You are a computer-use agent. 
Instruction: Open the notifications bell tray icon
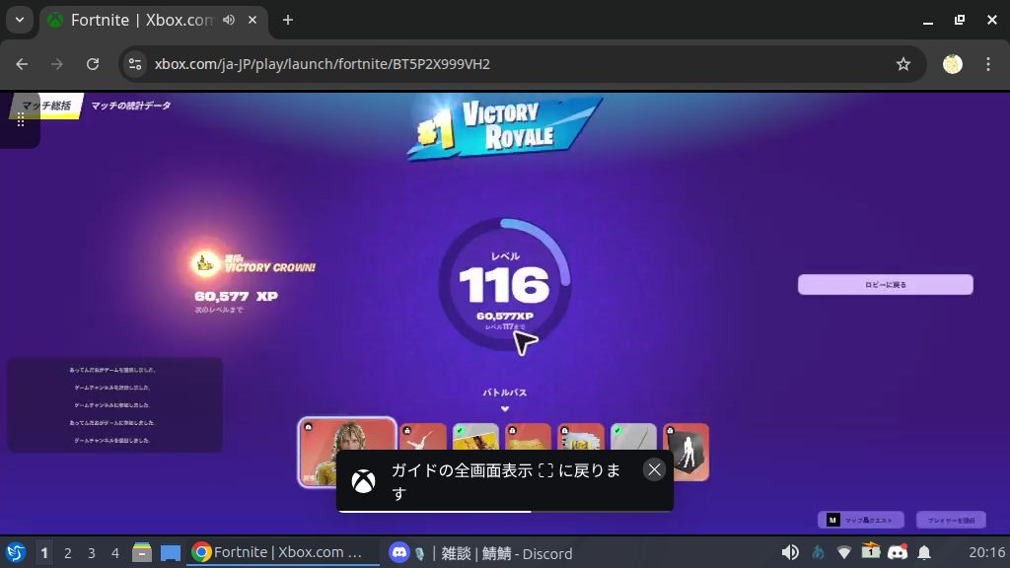point(924,552)
